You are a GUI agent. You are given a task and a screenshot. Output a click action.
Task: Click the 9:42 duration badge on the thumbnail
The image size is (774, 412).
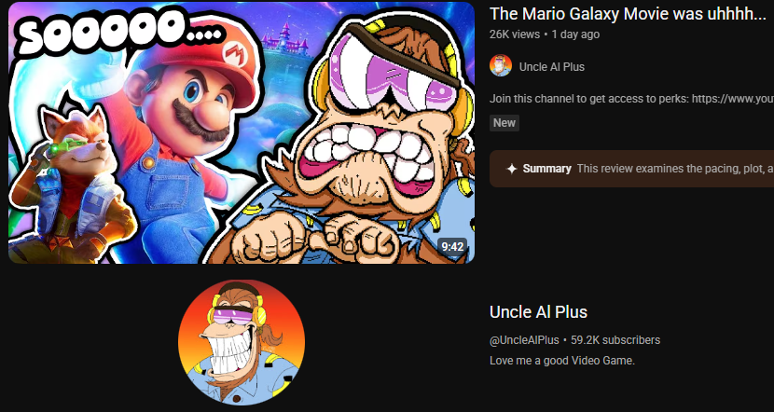452,246
